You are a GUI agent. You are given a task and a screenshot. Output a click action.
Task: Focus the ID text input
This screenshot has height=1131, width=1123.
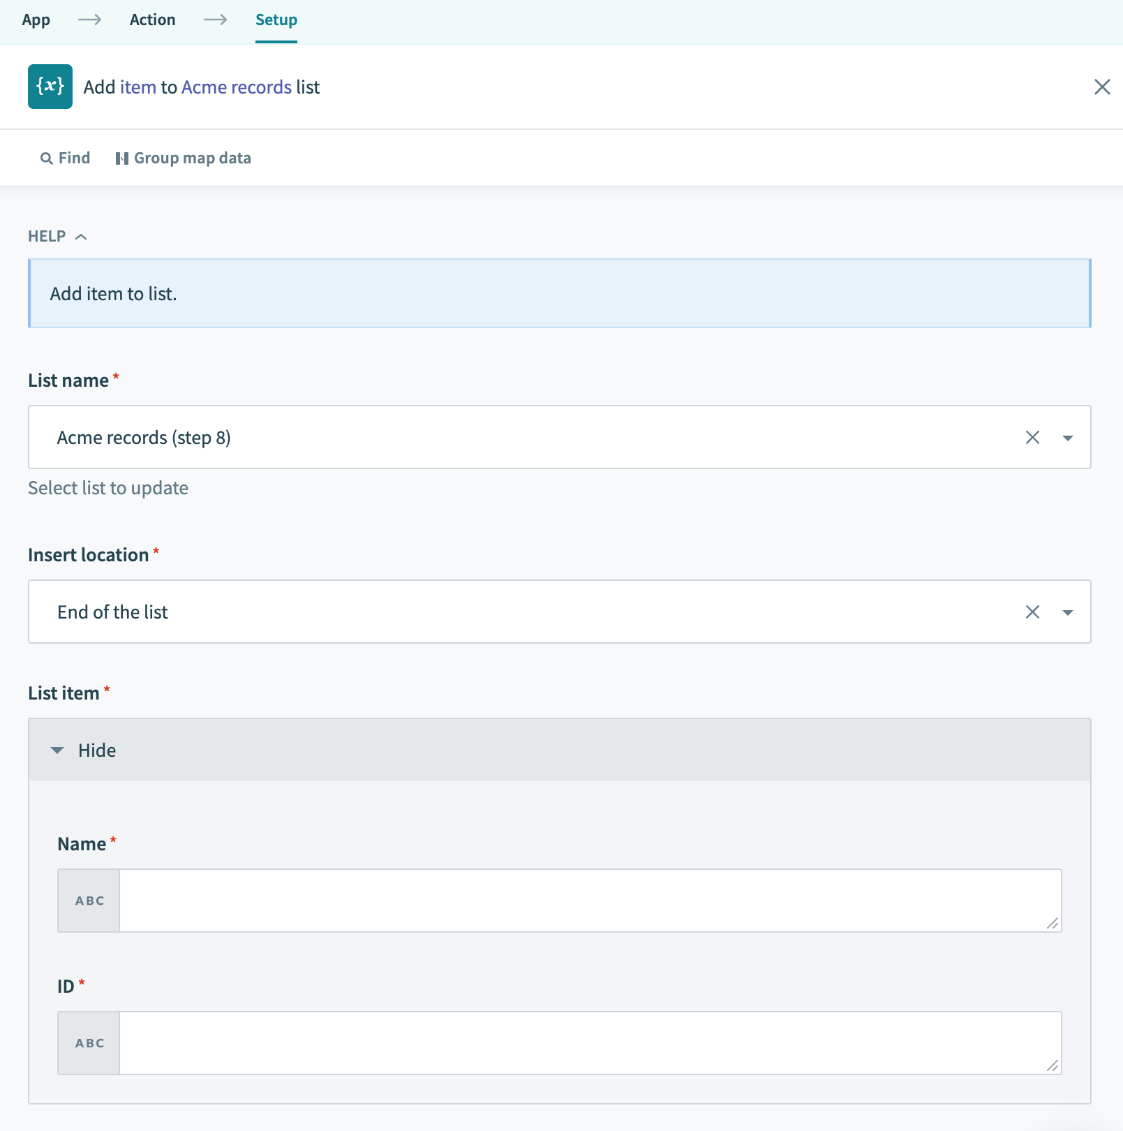click(x=579, y=1043)
